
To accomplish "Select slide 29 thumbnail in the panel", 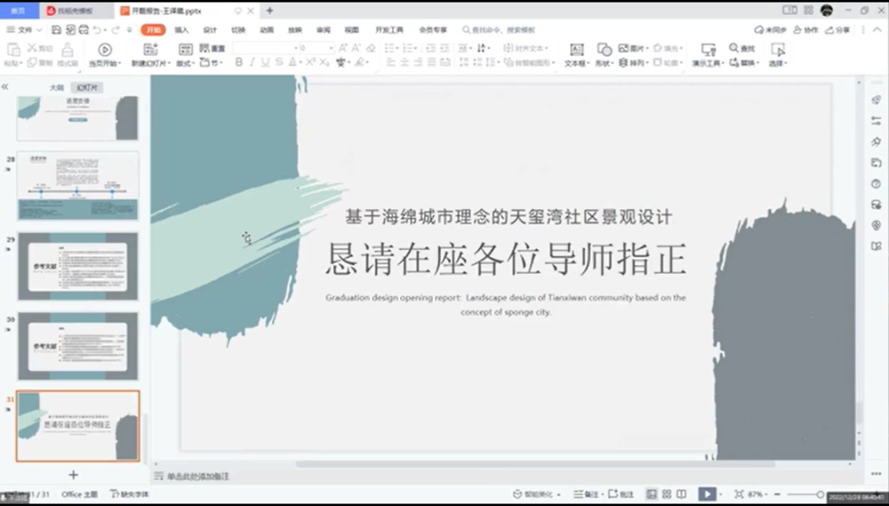I will point(78,267).
